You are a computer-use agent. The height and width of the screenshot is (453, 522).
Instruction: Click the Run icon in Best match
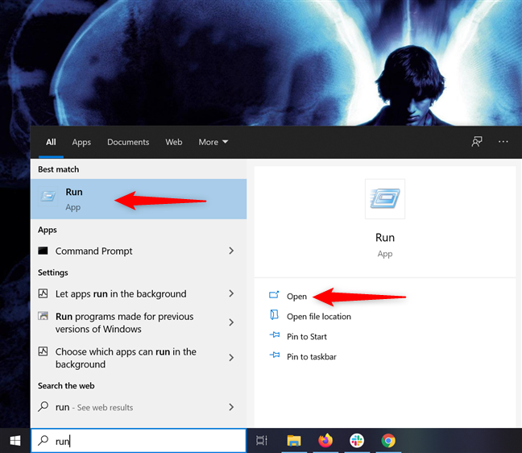pyautogui.click(x=48, y=196)
